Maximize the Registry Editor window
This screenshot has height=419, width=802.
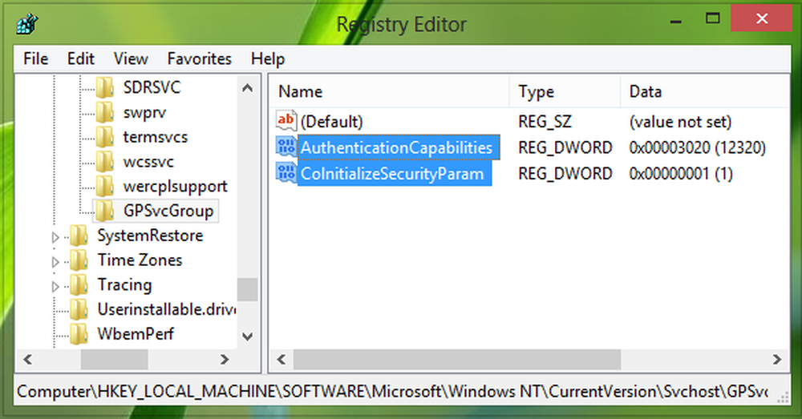(713, 19)
